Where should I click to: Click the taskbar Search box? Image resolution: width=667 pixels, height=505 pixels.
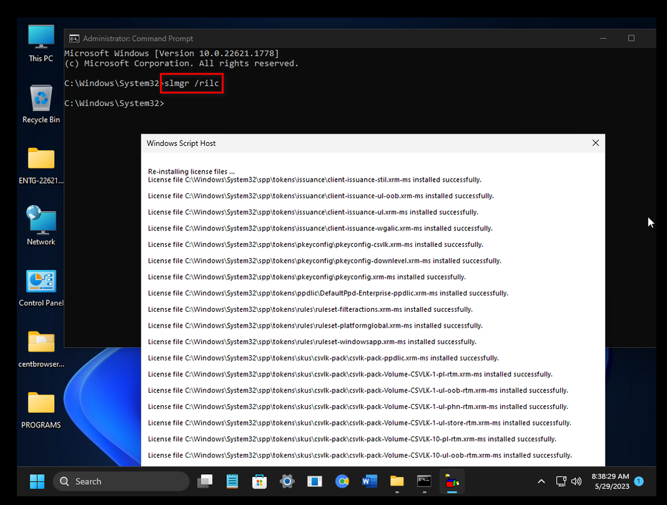pyautogui.click(x=121, y=481)
